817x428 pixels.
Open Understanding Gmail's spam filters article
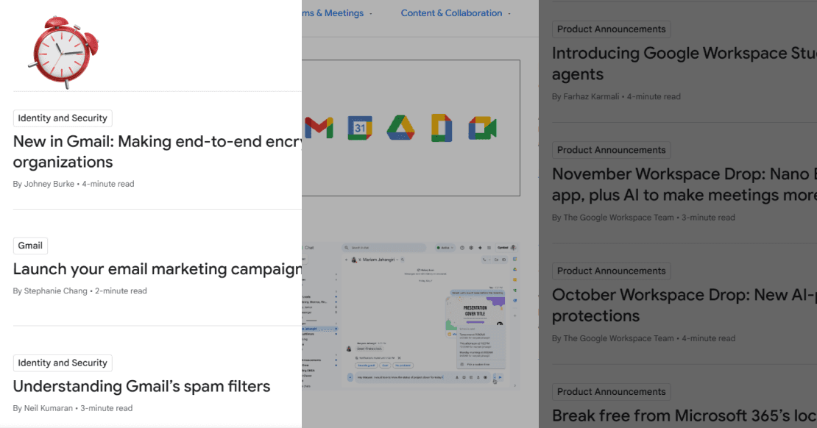142,386
